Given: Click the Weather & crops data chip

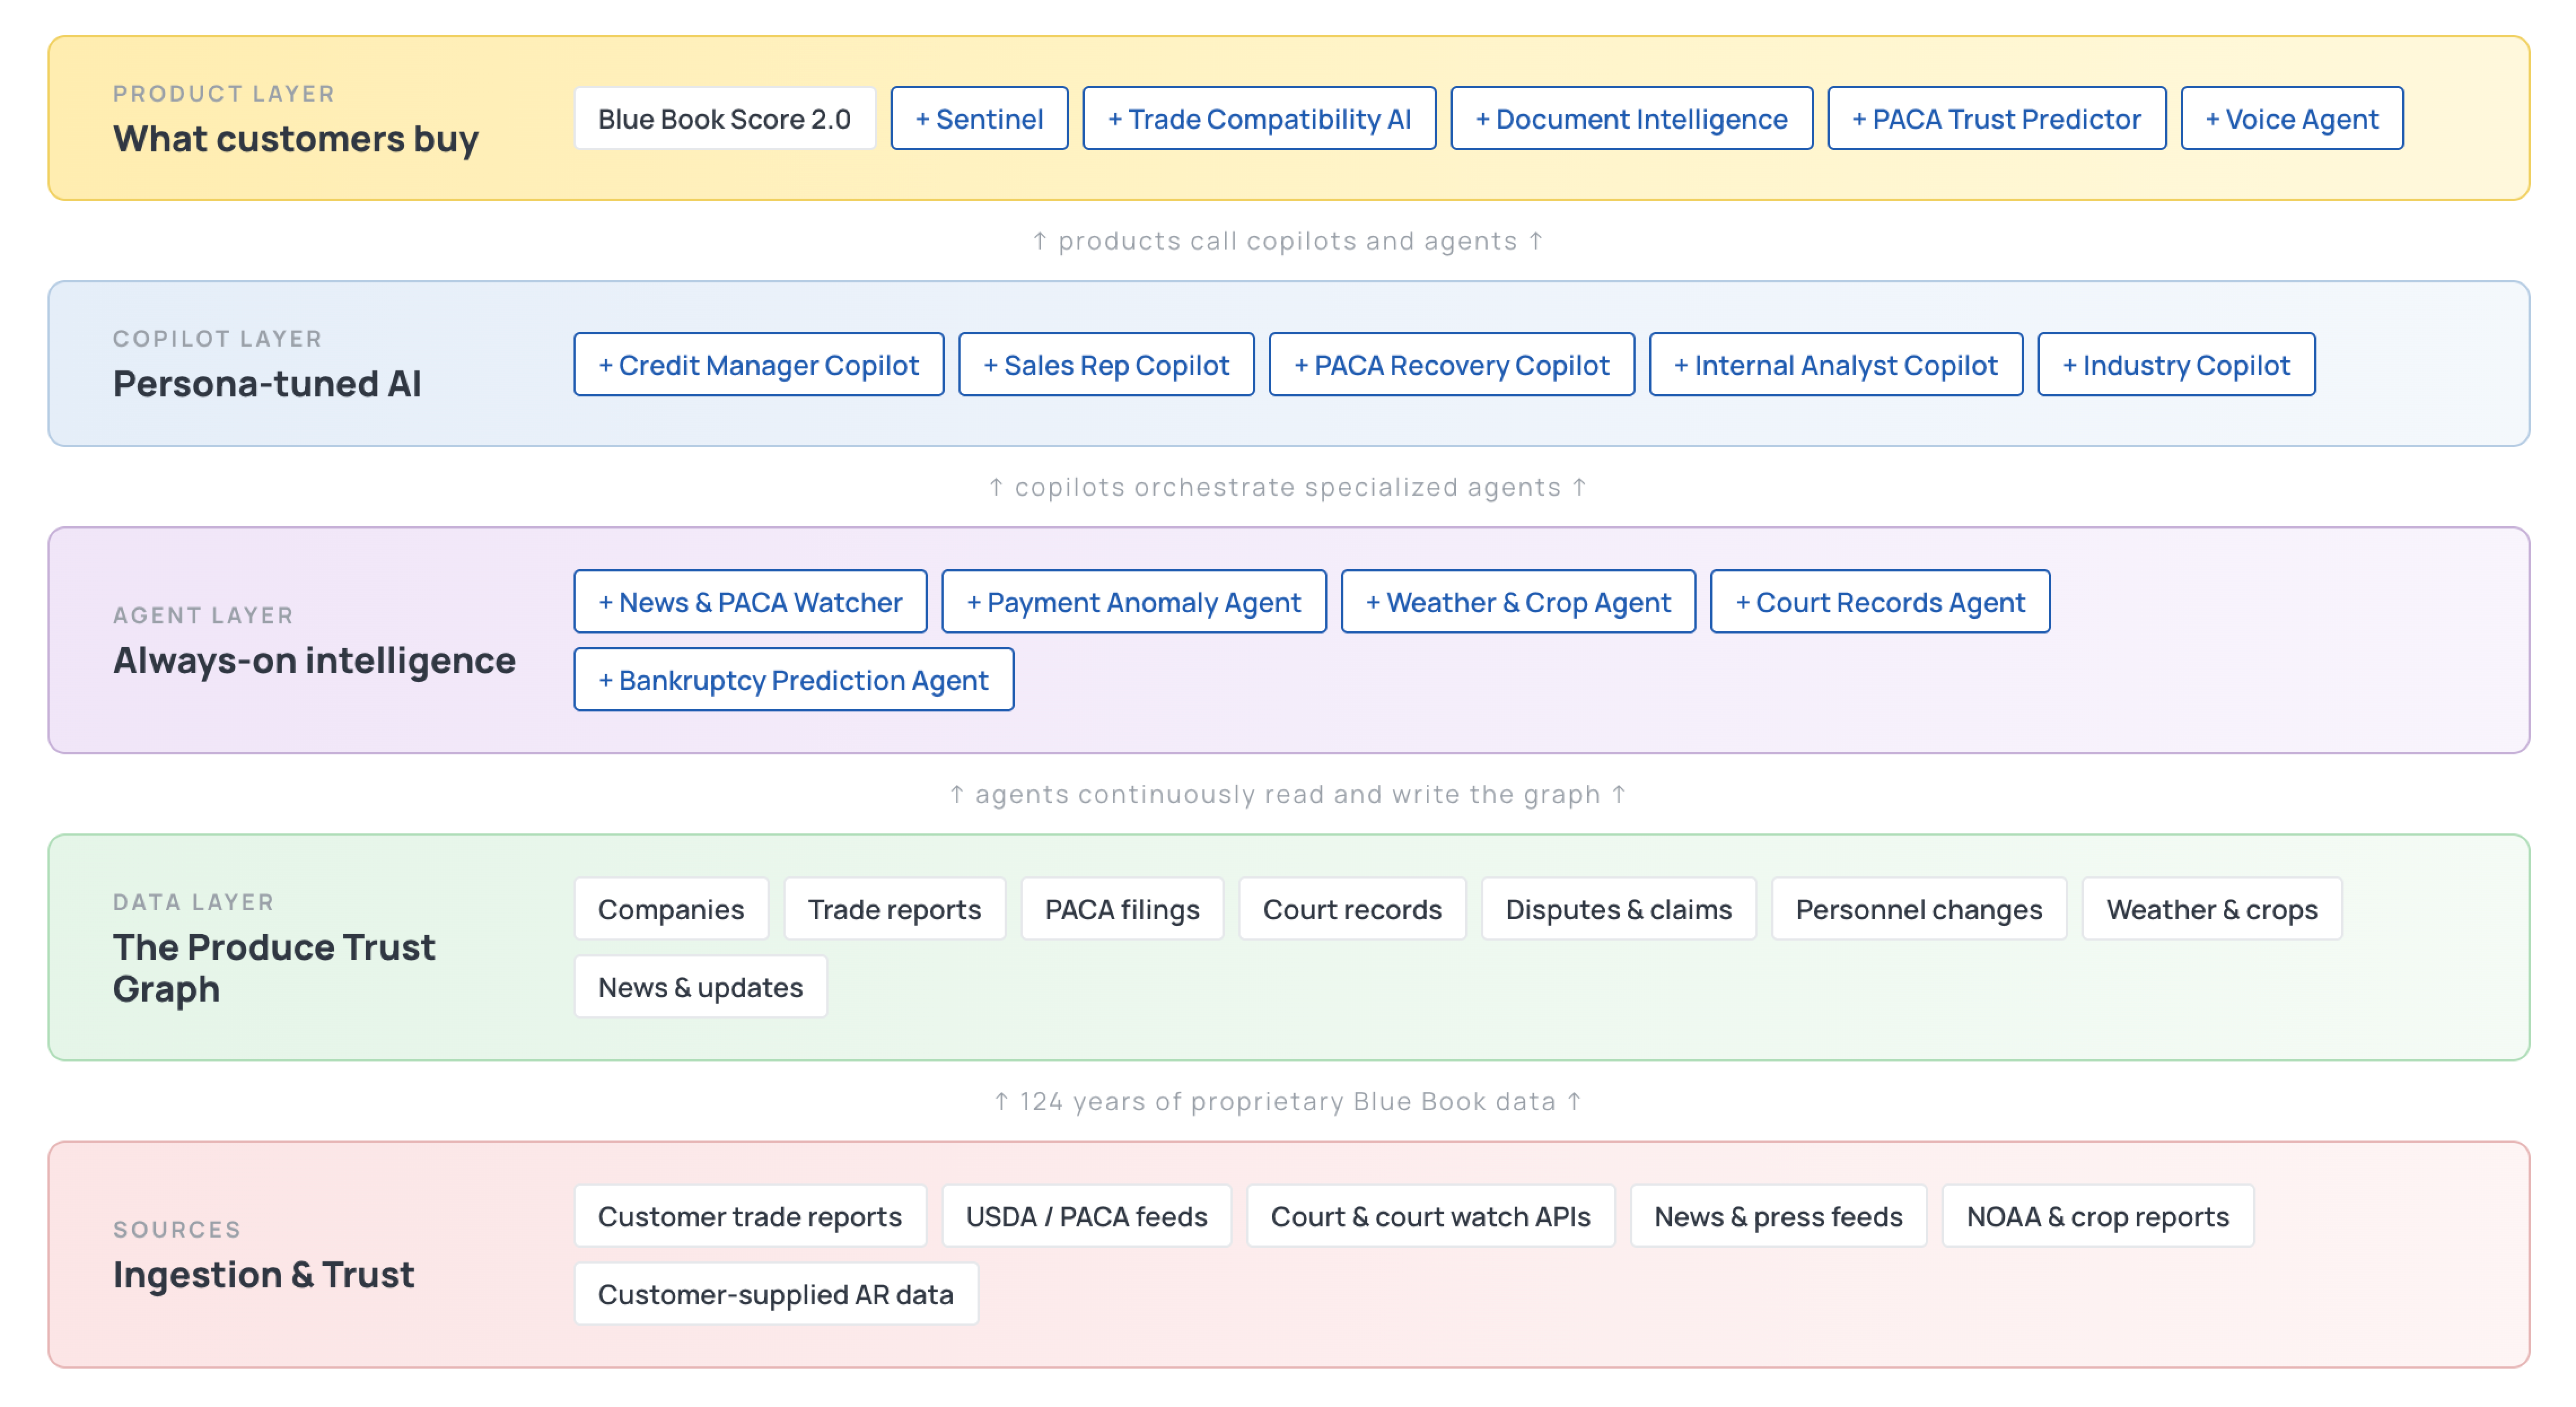Looking at the screenshot, I should point(2211,909).
